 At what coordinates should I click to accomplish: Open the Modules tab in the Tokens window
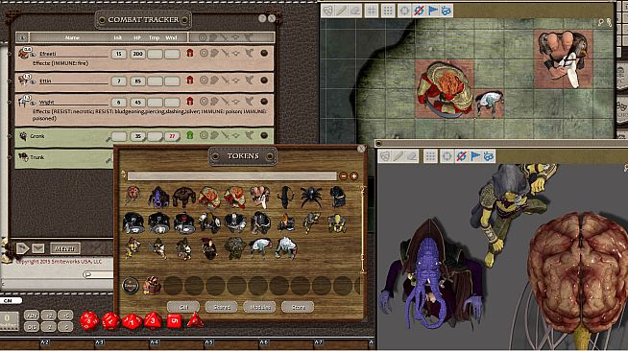click(259, 307)
